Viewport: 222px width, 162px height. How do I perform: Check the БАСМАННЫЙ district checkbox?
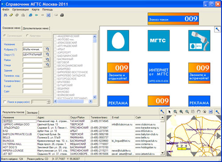(55, 59)
